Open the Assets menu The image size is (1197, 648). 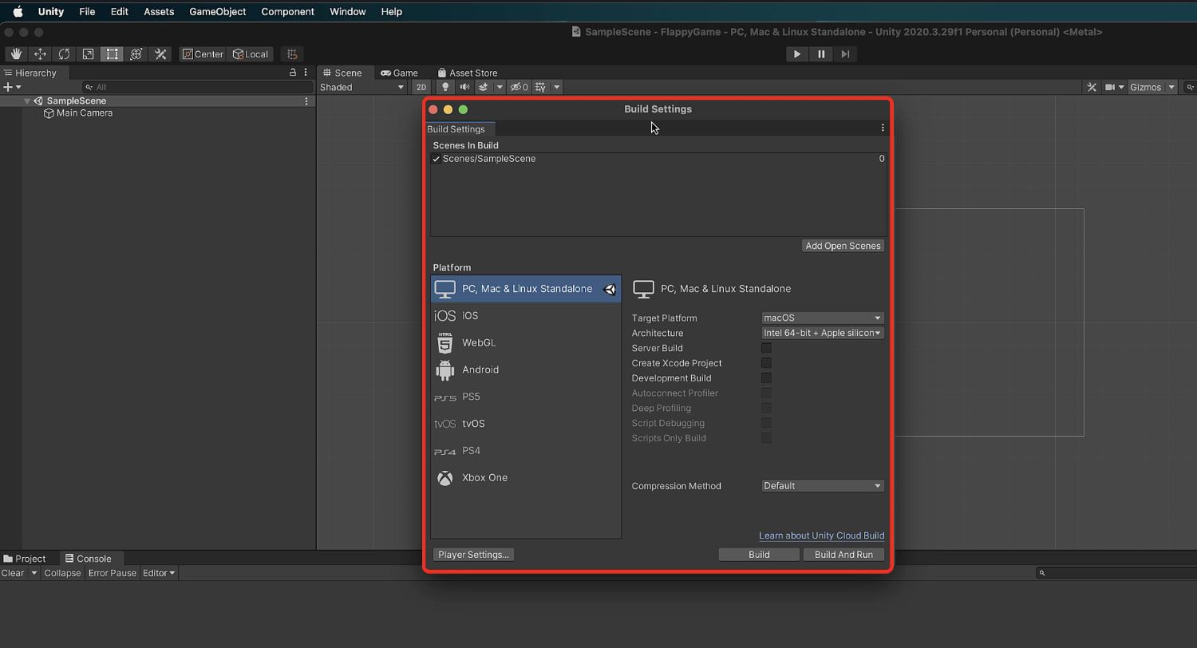coord(159,12)
